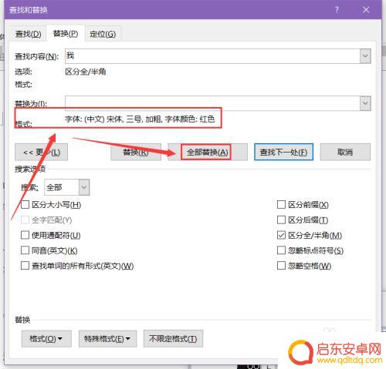
Task: Uncheck the 区分全/半角(M) checkbox
Action: tap(281, 235)
